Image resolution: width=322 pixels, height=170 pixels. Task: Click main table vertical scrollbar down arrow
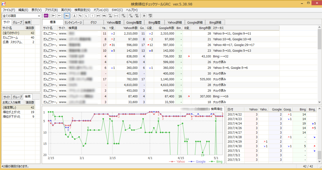pos(319,102)
